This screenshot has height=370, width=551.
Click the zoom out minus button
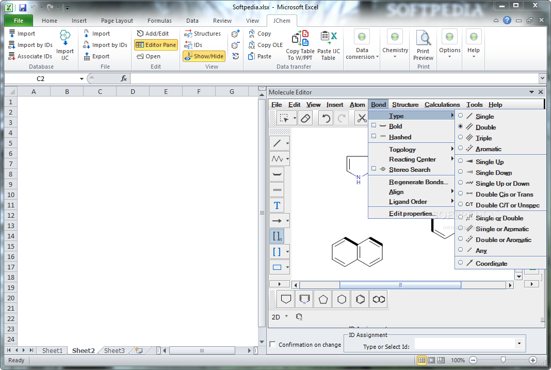coord(473,360)
